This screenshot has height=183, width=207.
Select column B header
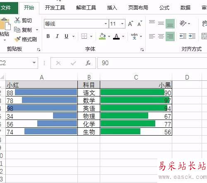click(89, 77)
